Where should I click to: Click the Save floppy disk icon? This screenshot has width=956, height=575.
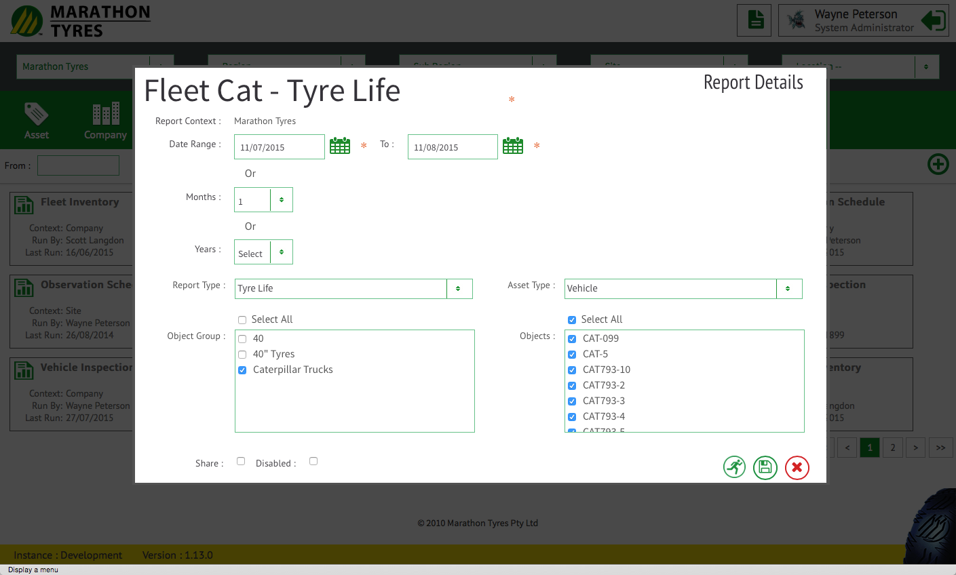[x=765, y=467]
